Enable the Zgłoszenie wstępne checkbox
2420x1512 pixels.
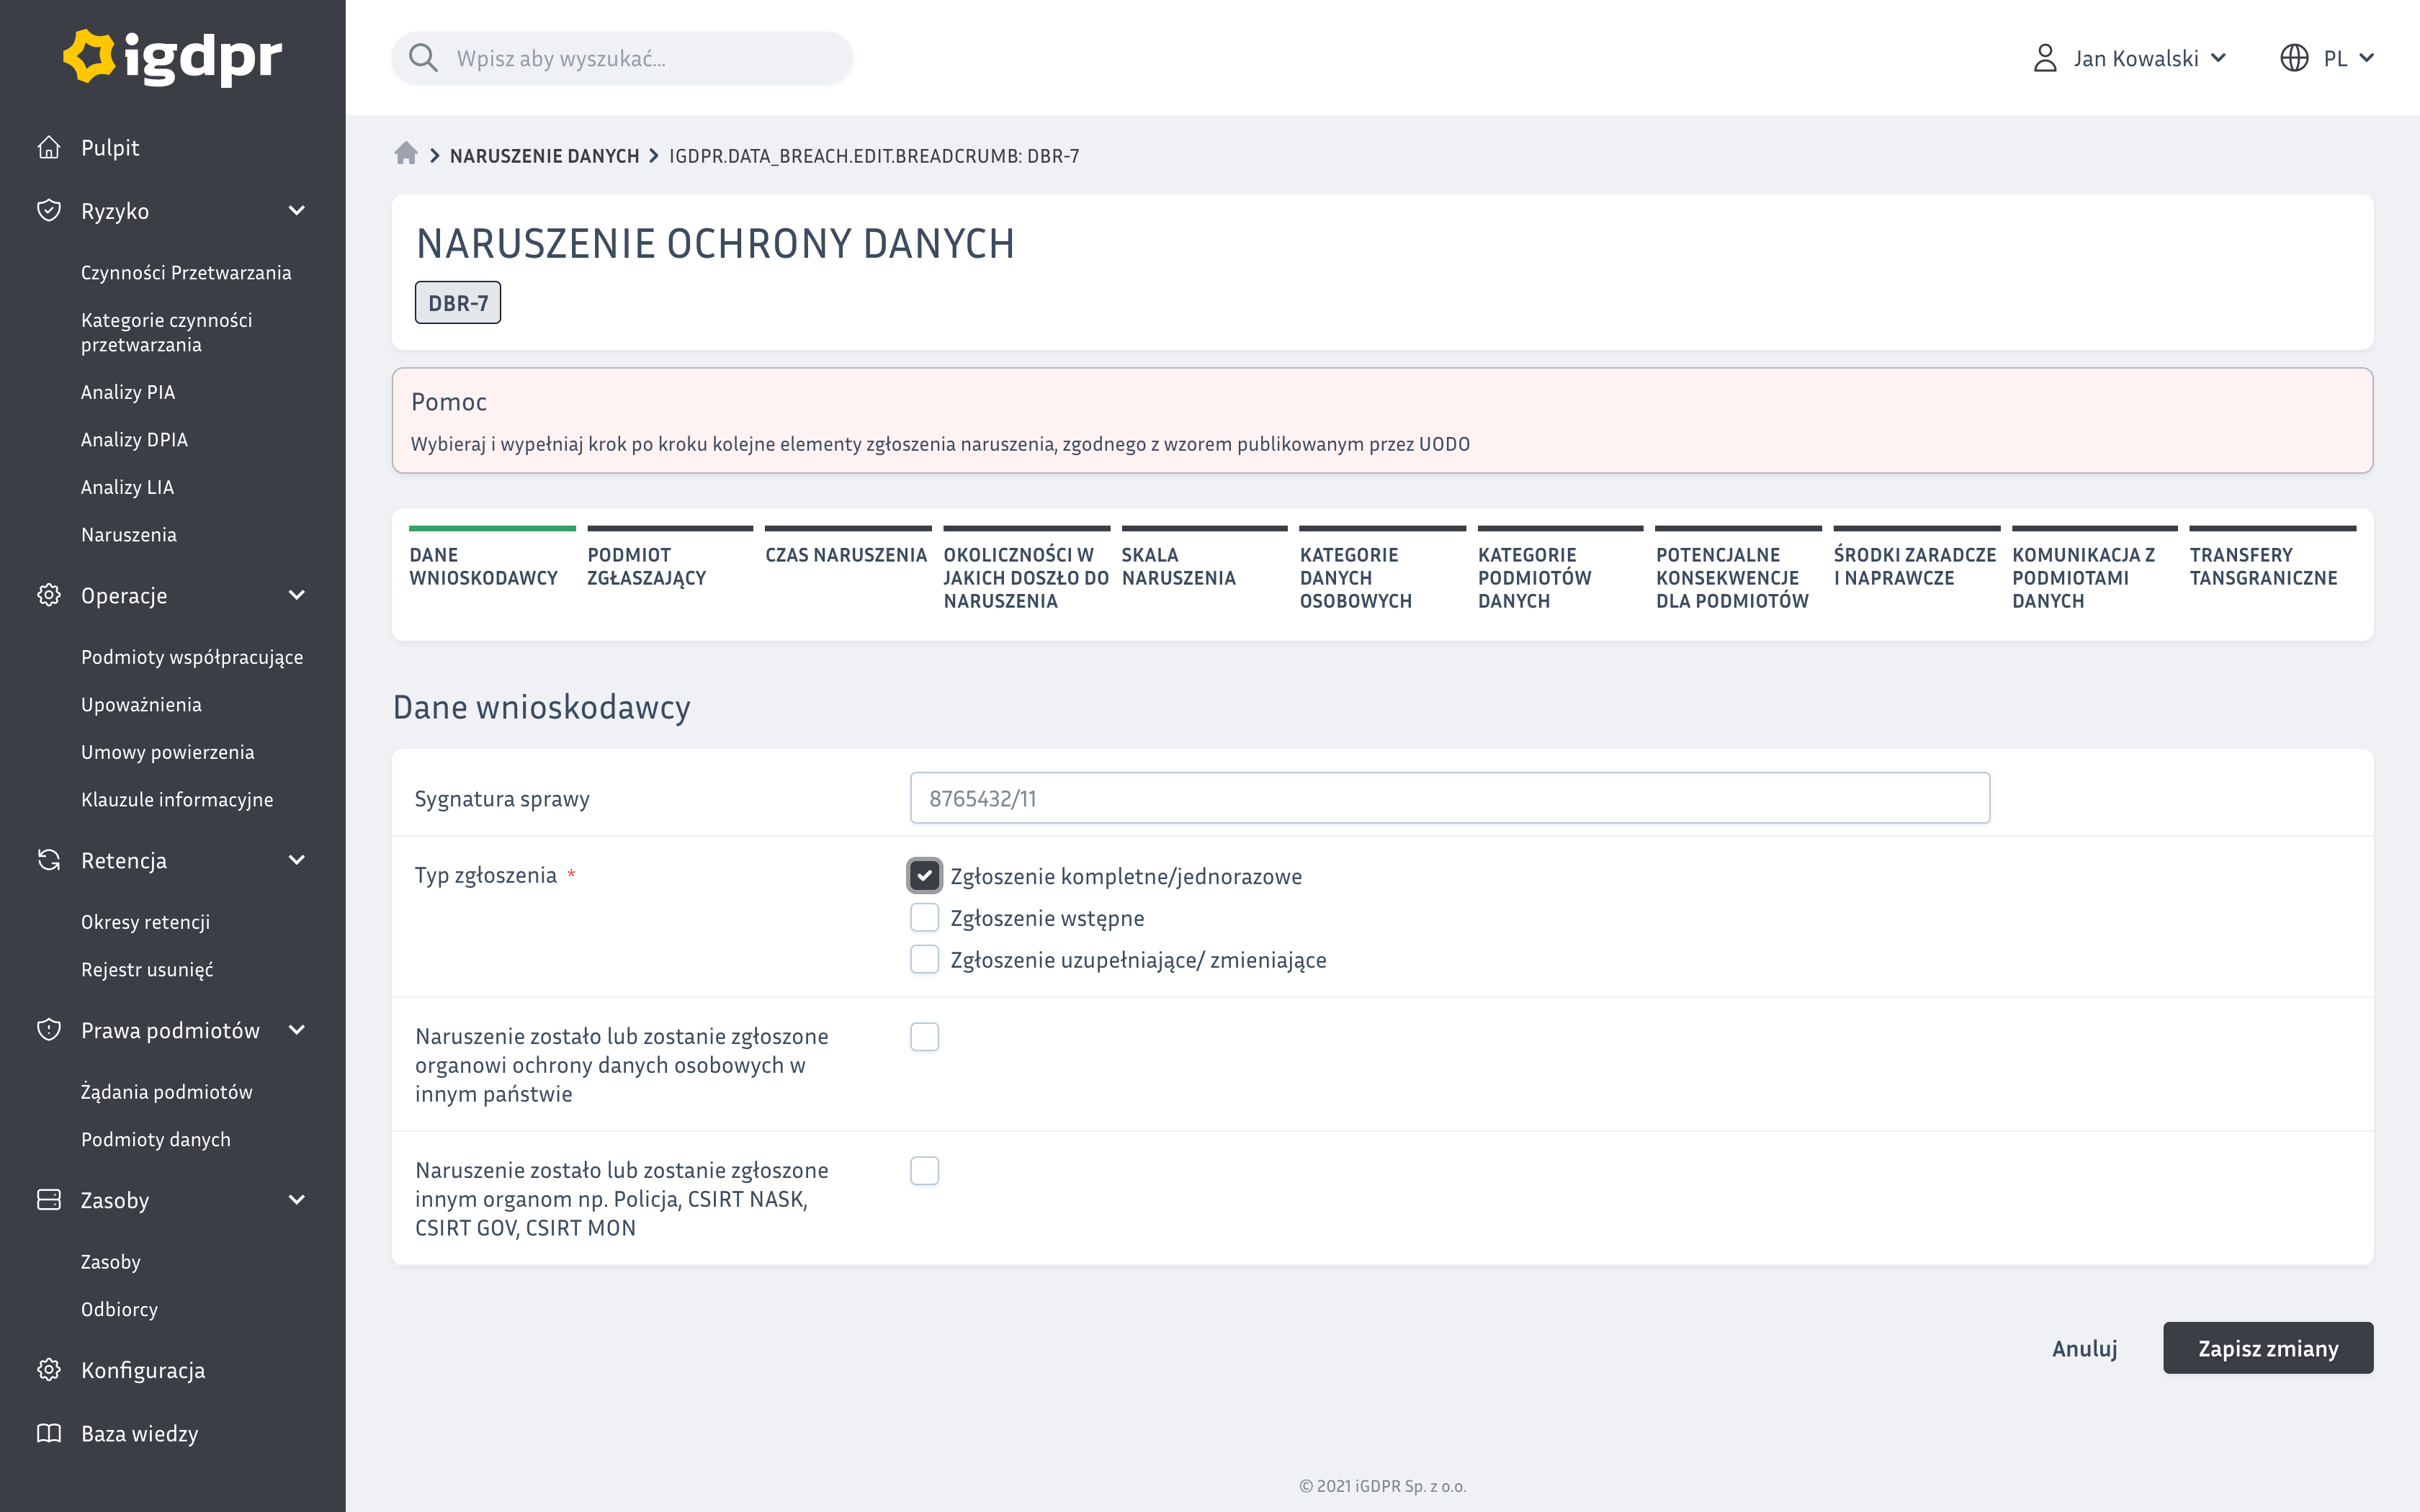tap(925, 917)
